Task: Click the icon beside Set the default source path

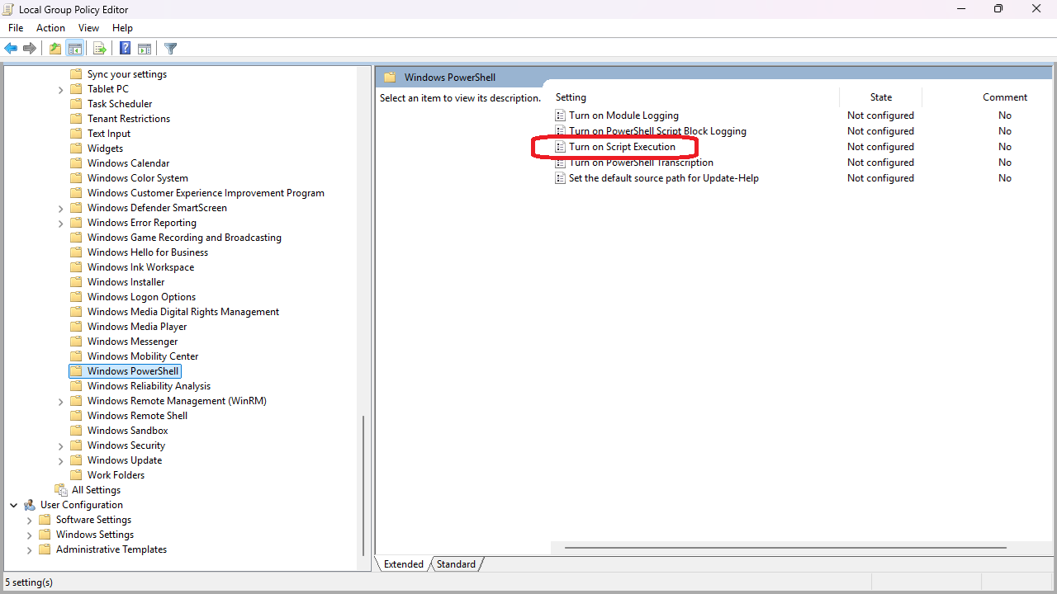Action: coord(561,178)
